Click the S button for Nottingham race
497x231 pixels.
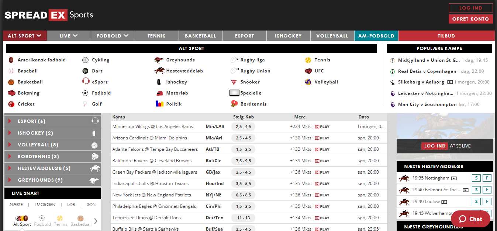coord(476,178)
